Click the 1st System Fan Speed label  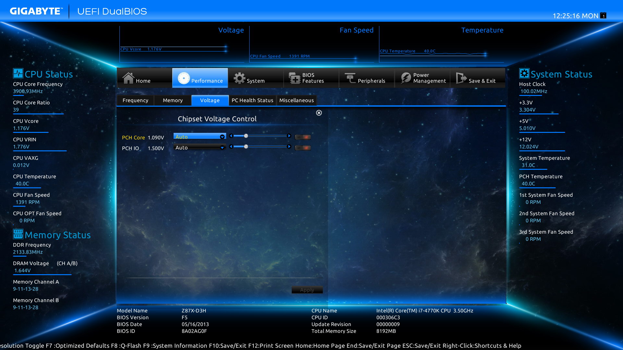pos(546,195)
